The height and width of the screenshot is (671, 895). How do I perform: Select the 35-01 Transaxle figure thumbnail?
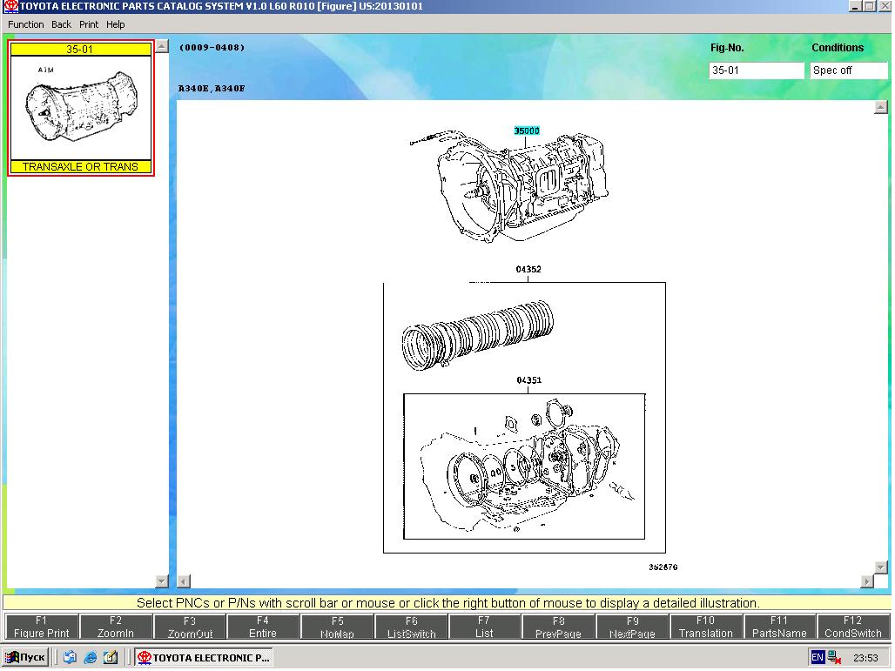81,108
